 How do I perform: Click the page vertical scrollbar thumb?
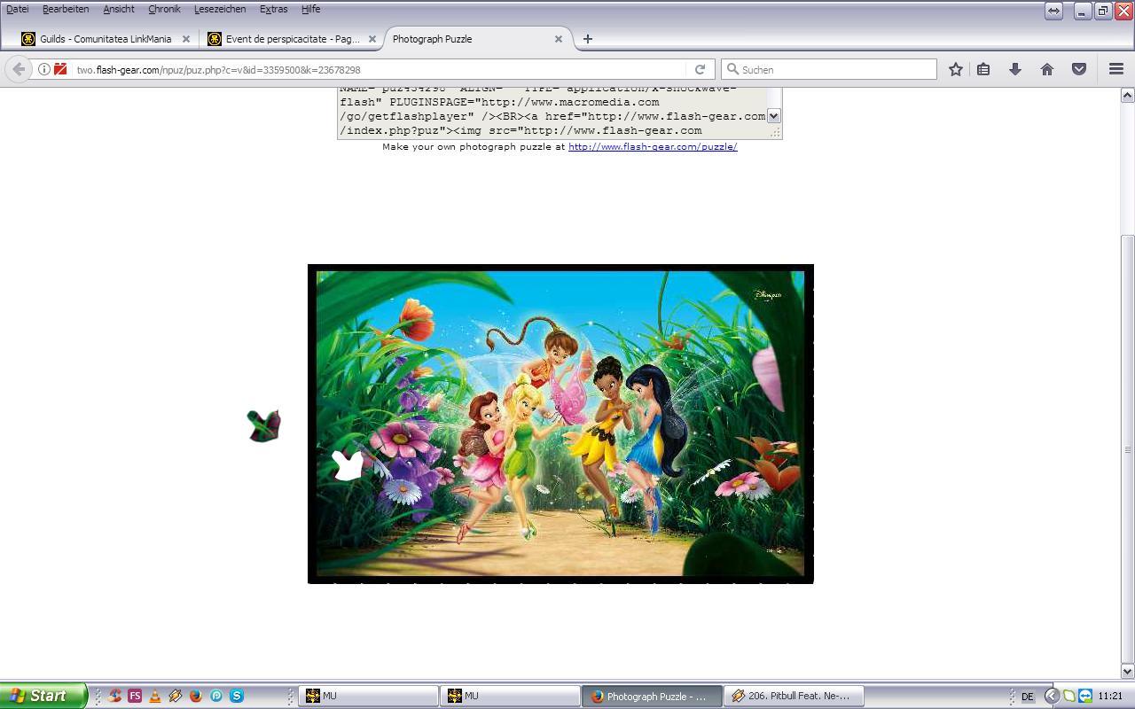coord(1127,449)
